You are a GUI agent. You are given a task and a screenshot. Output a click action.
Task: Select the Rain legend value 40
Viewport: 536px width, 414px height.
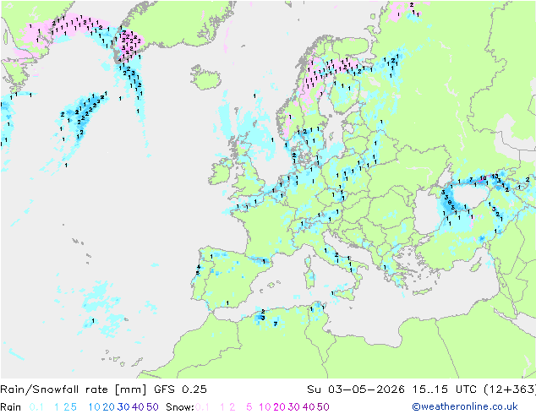[x=138, y=407]
